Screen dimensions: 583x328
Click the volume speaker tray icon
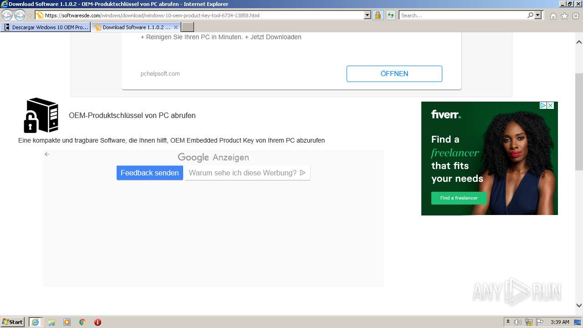518,322
